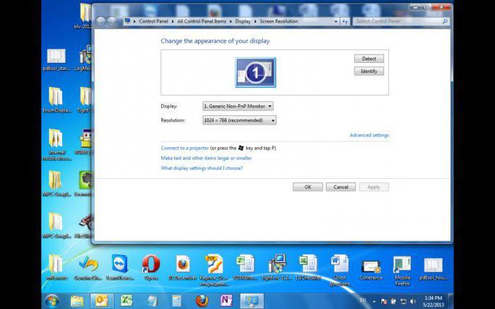
Task: Click 'Make text and other items larger or smaller'
Action: tap(206, 158)
